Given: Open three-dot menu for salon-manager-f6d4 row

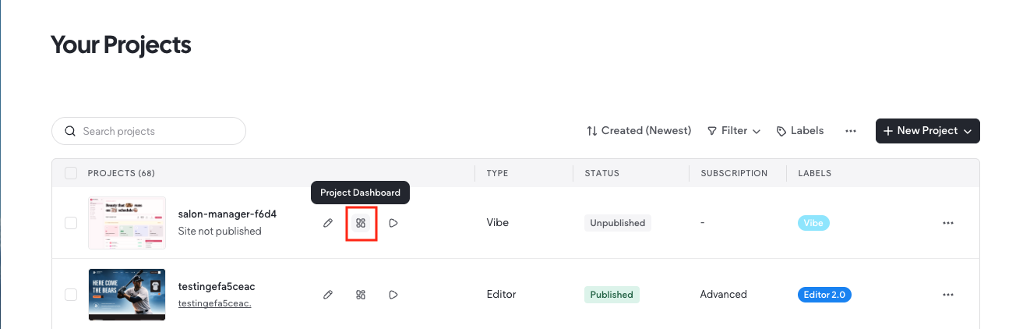Looking at the screenshot, I should 948,223.
